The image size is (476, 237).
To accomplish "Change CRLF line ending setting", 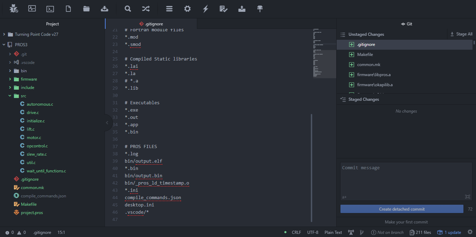I will click(297, 232).
